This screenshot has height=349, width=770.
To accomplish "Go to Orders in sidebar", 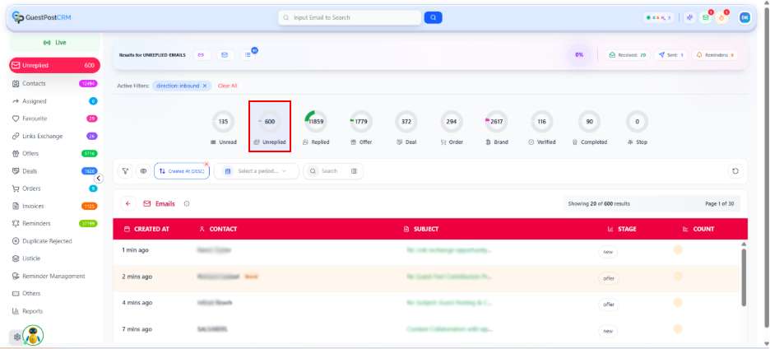I will point(54,188).
